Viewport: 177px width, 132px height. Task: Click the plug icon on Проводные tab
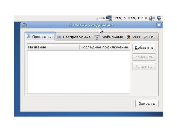29,37
